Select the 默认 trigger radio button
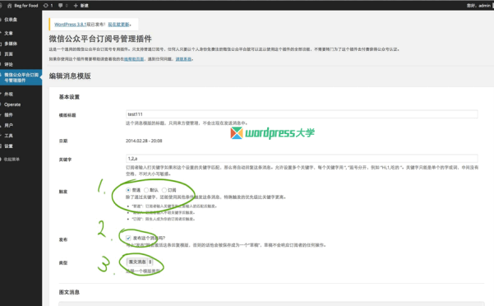Screen dimensions: 494x306 coord(146,190)
